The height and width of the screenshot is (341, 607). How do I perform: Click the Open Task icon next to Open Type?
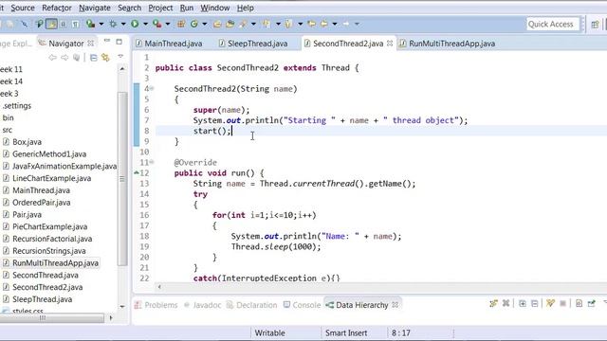(x=230, y=24)
